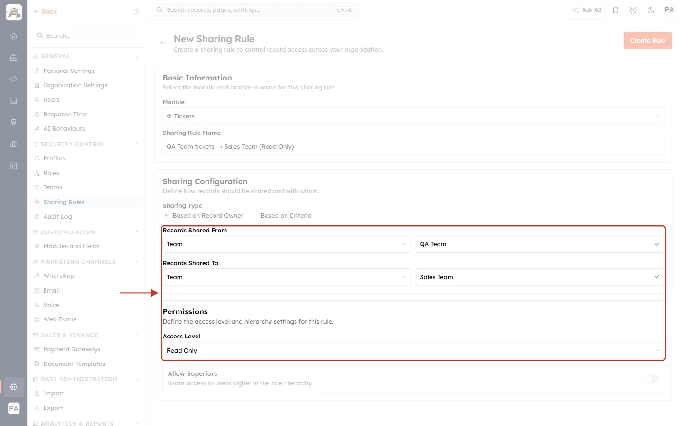Screen dimensions: 682x426
Task: Open the PA profile menu in the top bar
Action: 669,10
